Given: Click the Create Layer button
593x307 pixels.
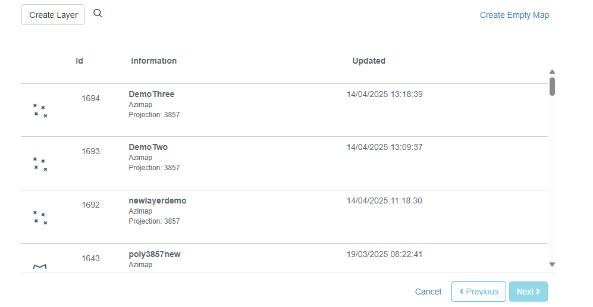Looking at the screenshot, I should [x=54, y=15].
